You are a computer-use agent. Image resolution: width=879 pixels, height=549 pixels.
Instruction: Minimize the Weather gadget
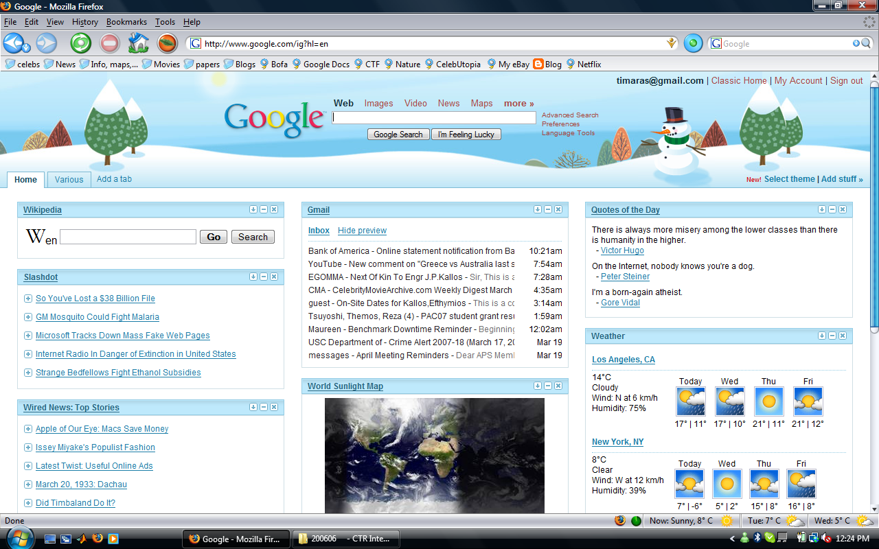coord(832,336)
